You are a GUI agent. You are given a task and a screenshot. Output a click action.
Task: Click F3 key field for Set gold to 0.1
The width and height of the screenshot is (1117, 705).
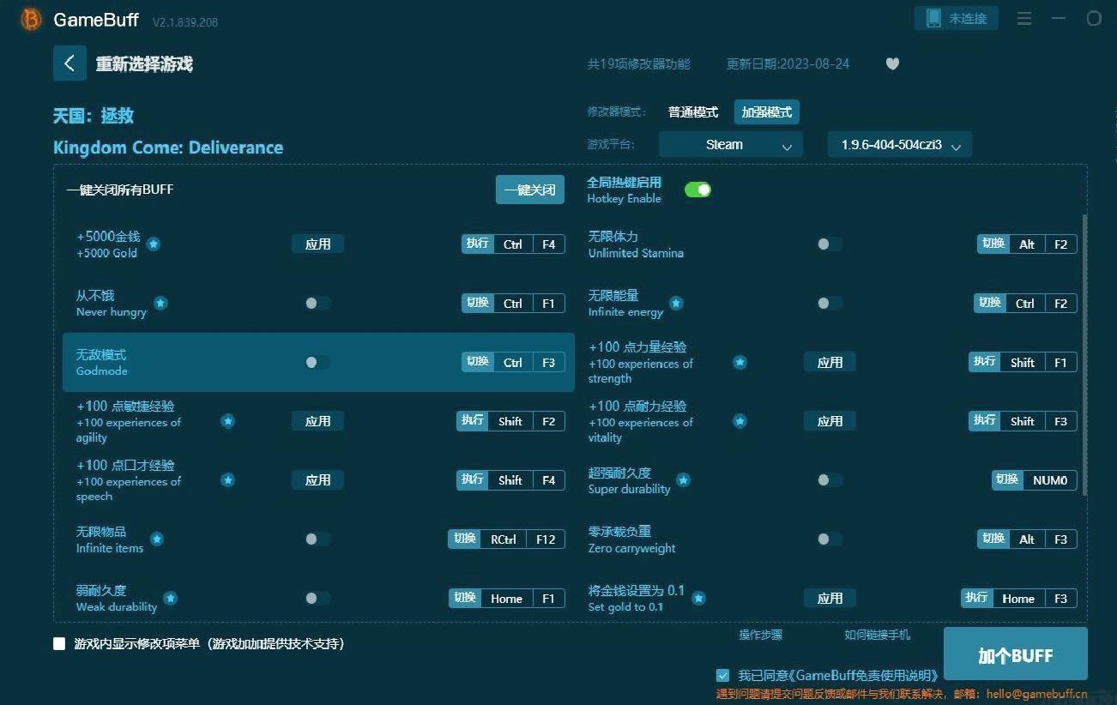click(1060, 598)
